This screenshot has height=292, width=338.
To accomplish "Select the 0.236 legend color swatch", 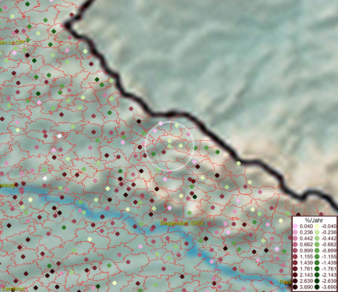I will [295, 232].
